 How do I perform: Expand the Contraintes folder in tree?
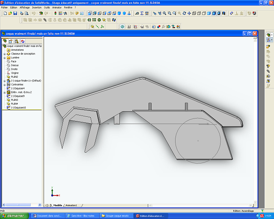click(4, 85)
